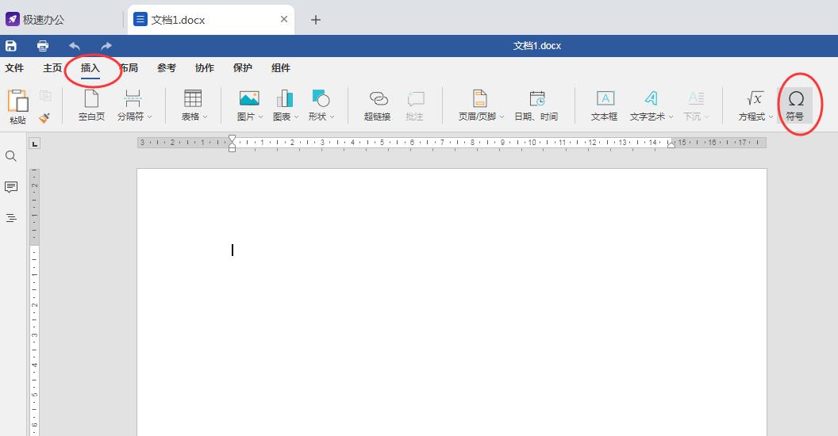Image resolution: width=838 pixels, height=436 pixels.
Task: Expand the 分隔符 dropdown arrow
Action: [150, 117]
